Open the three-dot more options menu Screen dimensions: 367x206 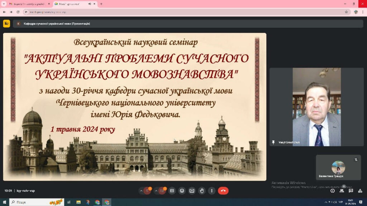point(212,191)
